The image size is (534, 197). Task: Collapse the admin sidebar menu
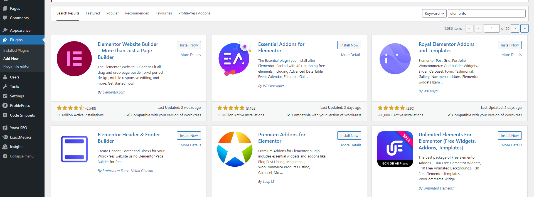point(21,156)
